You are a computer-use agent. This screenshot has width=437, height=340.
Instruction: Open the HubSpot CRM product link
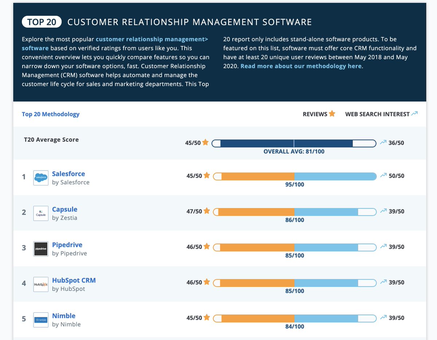tap(74, 280)
